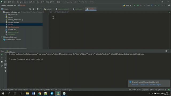Open main.py in project tree
The width and height of the screenshot is (171, 96).
[x=10, y=17]
